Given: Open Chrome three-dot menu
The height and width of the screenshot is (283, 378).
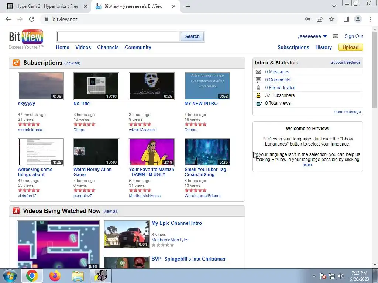Looking at the screenshot, I should click(x=370, y=19).
